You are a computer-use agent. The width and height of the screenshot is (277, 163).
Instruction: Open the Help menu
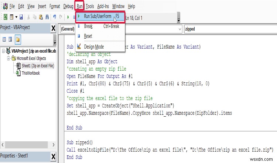click(131, 6)
